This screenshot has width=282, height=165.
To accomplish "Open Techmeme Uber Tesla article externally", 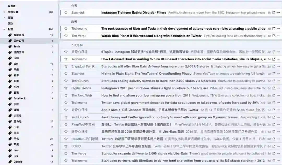I will (x=274, y=29).
